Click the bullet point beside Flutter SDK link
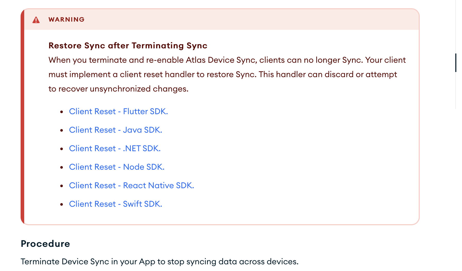The width and height of the screenshot is (462, 271). coord(62,112)
